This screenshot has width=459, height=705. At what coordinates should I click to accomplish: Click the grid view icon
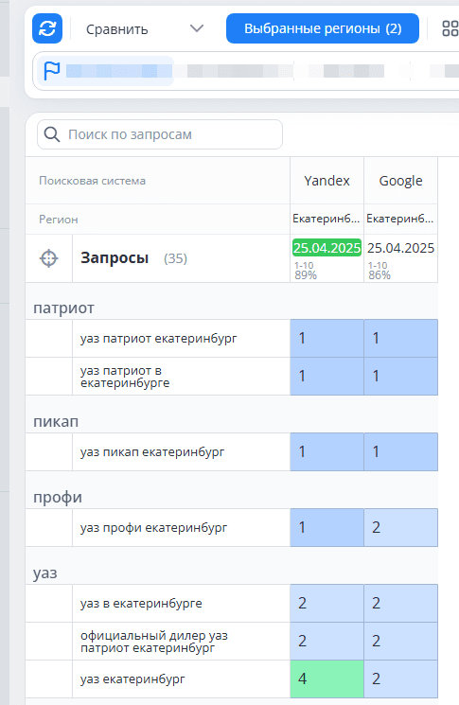coord(450,28)
